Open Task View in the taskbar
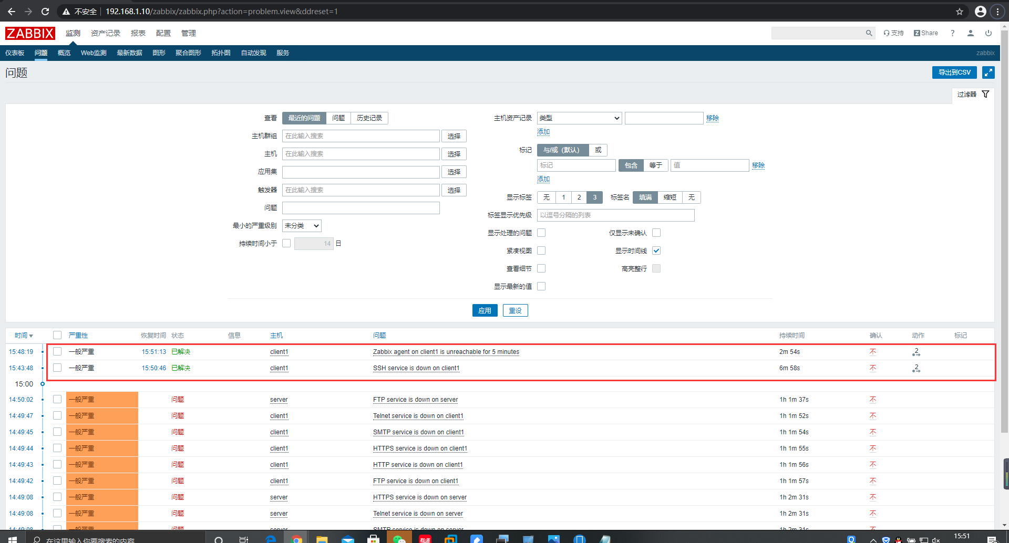Screen dimensions: 1009x543 pos(244,539)
